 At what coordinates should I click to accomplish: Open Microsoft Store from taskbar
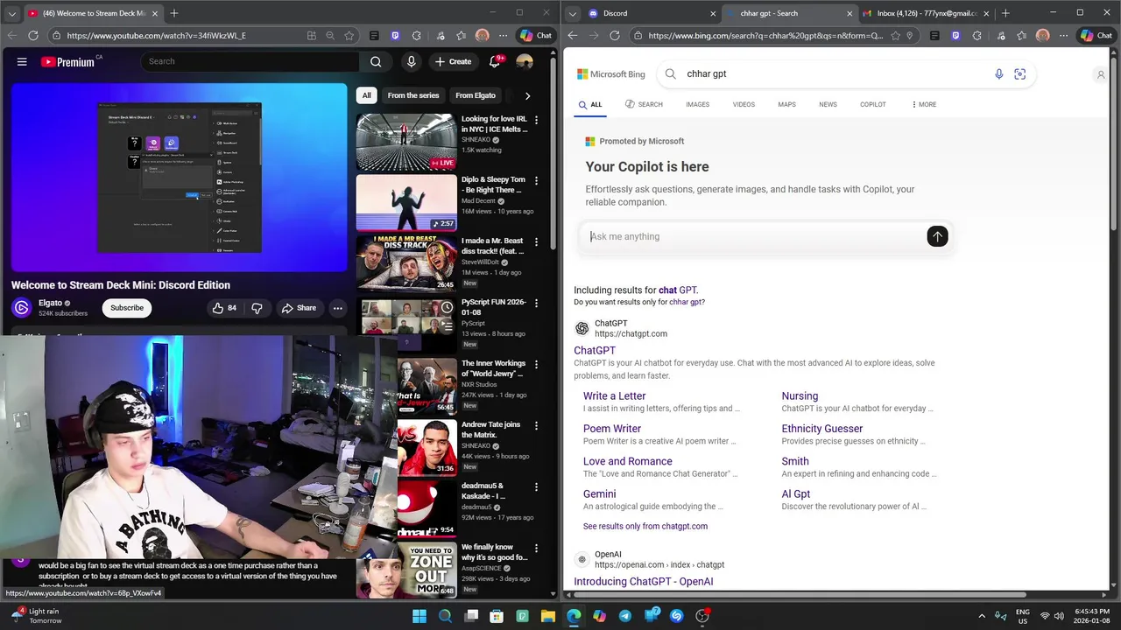[497, 616]
